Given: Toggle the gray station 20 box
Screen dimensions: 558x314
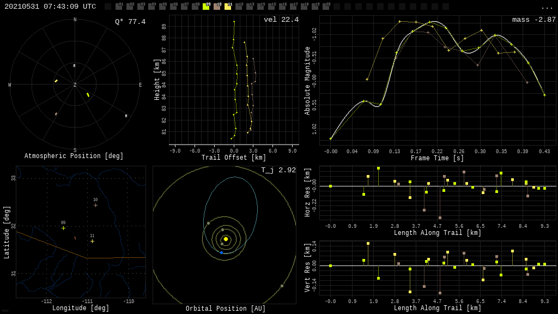Looking at the screenshot, I should (326, 7).
